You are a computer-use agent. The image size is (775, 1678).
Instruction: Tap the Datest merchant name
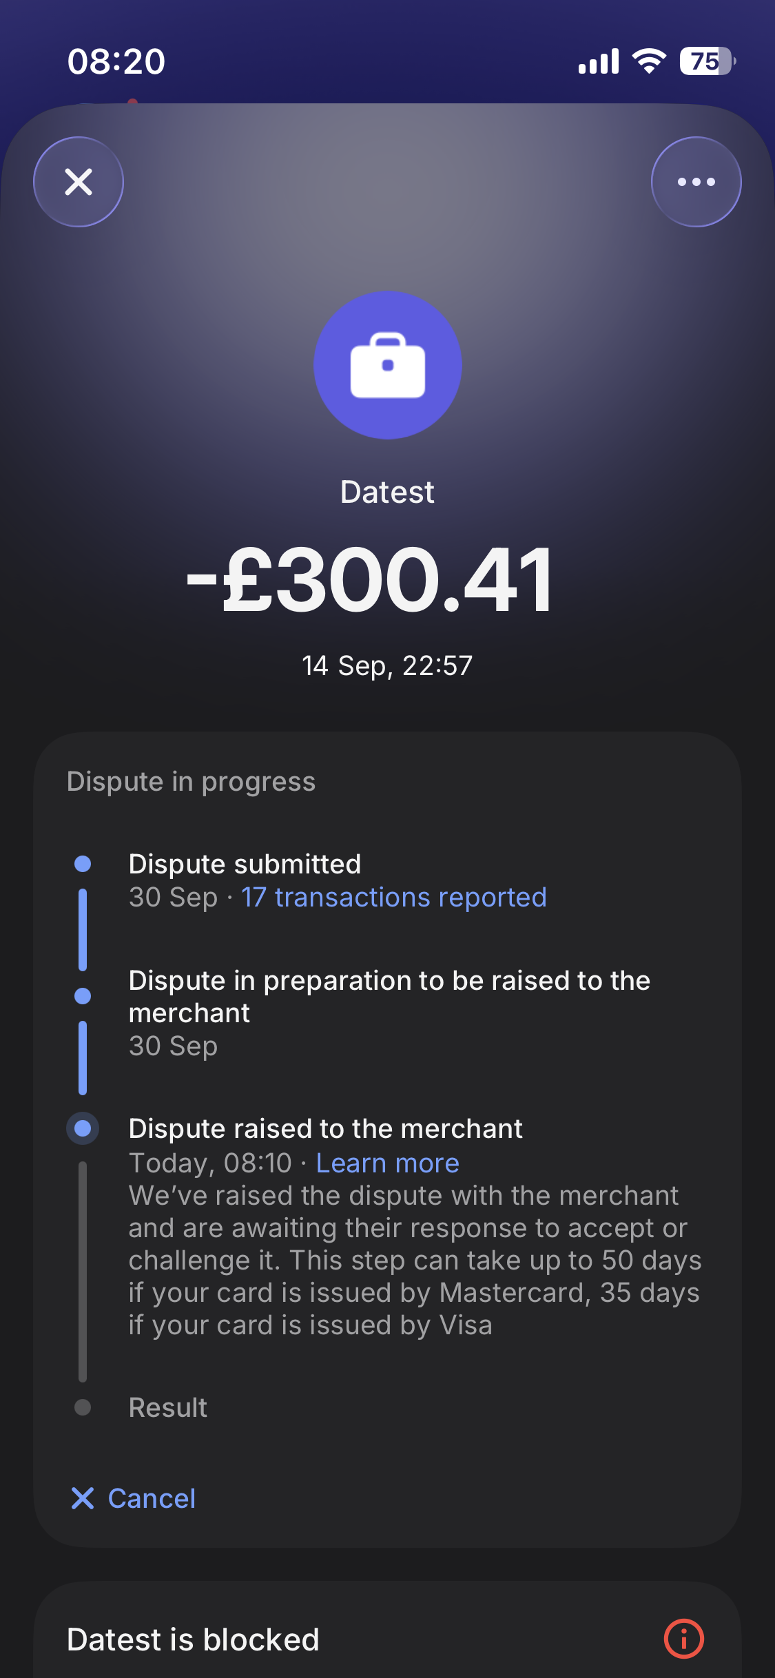pyautogui.click(x=387, y=493)
